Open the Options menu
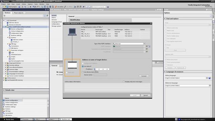 click(30, 4)
